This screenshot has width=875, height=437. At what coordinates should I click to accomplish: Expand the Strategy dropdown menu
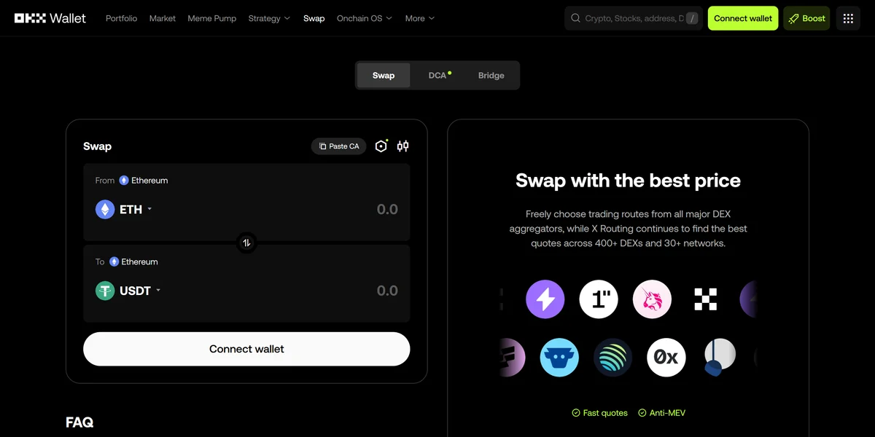[x=269, y=18]
